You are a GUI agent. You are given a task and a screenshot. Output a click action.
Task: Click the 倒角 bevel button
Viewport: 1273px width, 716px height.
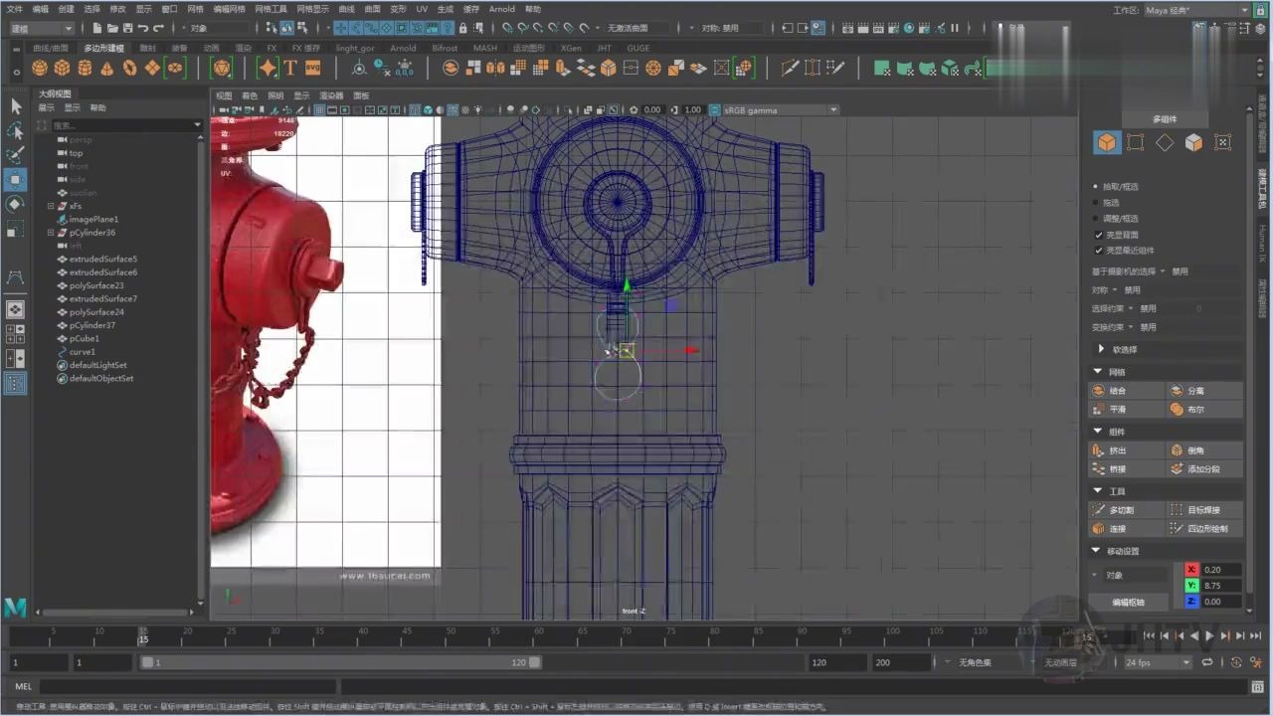click(1204, 450)
